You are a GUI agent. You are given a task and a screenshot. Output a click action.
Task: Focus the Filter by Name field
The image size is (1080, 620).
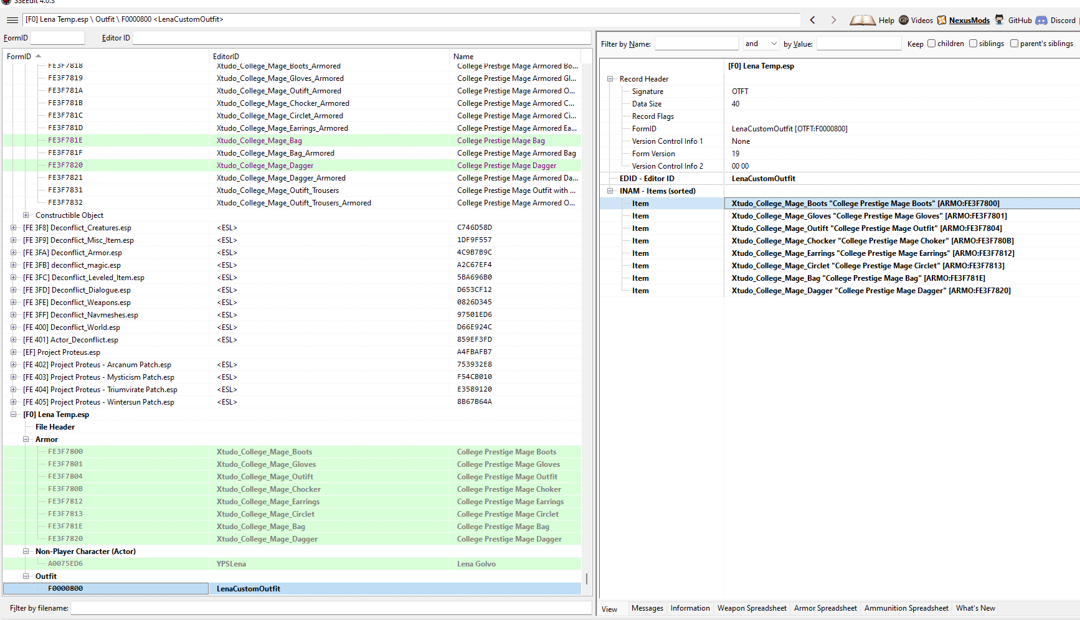tap(696, 44)
